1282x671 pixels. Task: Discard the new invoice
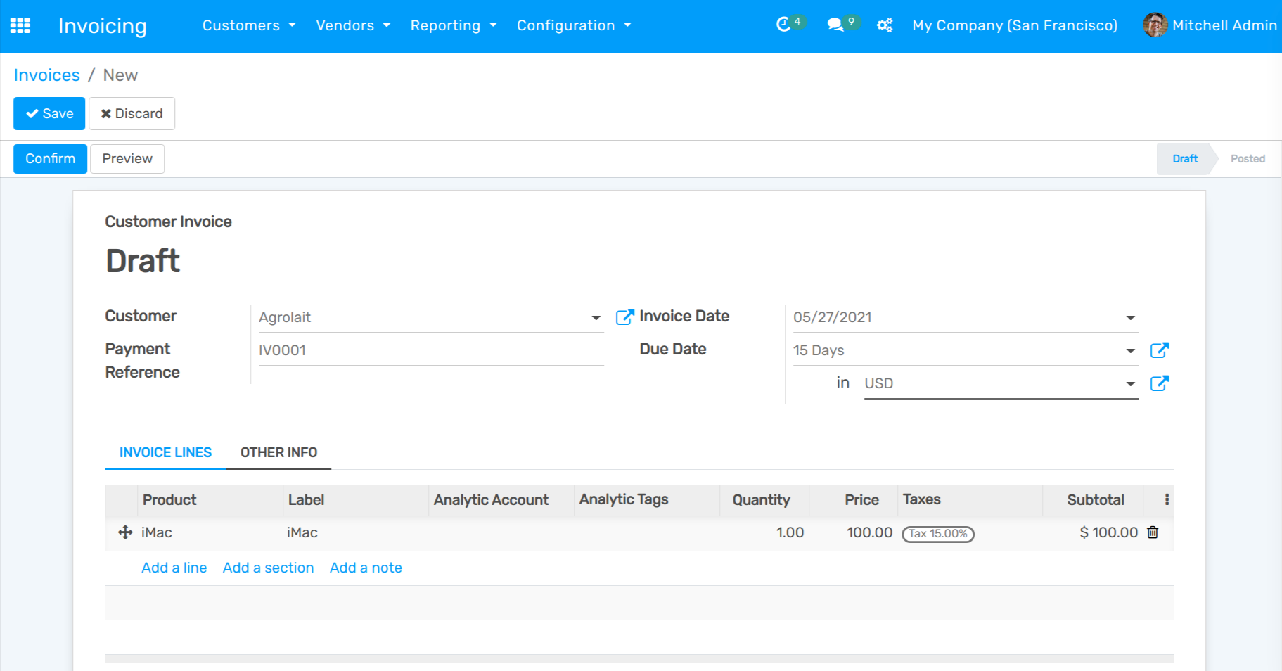(x=132, y=114)
